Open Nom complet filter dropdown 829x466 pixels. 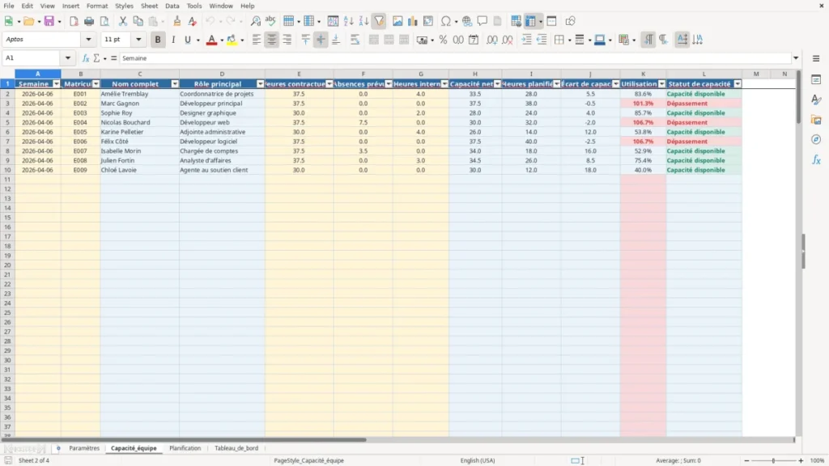coord(175,84)
